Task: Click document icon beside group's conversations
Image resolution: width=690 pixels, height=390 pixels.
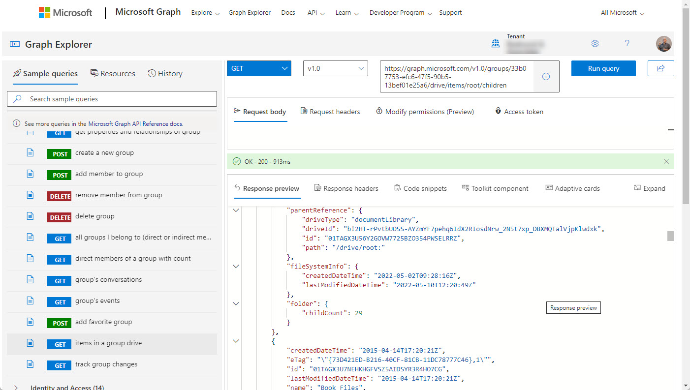Action: [30, 280]
